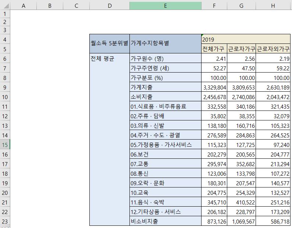Click the value 2.41 cell

pyautogui.click(x=214, y=59)
